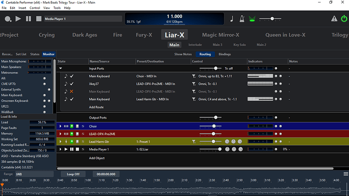The image size is (349, 196).
Task: Open the Tools menu
Action: 57,8
